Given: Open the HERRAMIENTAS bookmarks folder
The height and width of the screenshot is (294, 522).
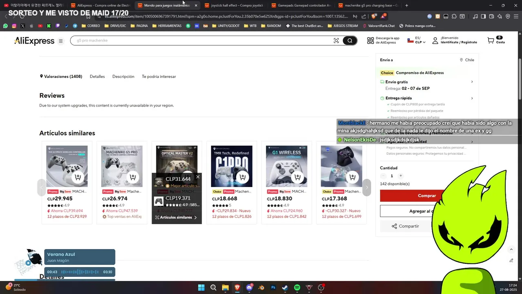Looking at the screenshot, I should click(166, 26).
